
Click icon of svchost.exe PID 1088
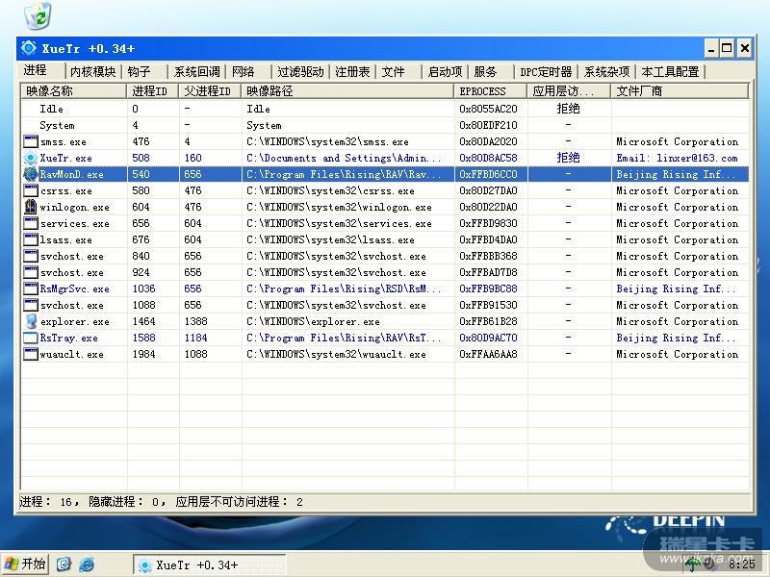pyautogui.click(x=31, y=305)
